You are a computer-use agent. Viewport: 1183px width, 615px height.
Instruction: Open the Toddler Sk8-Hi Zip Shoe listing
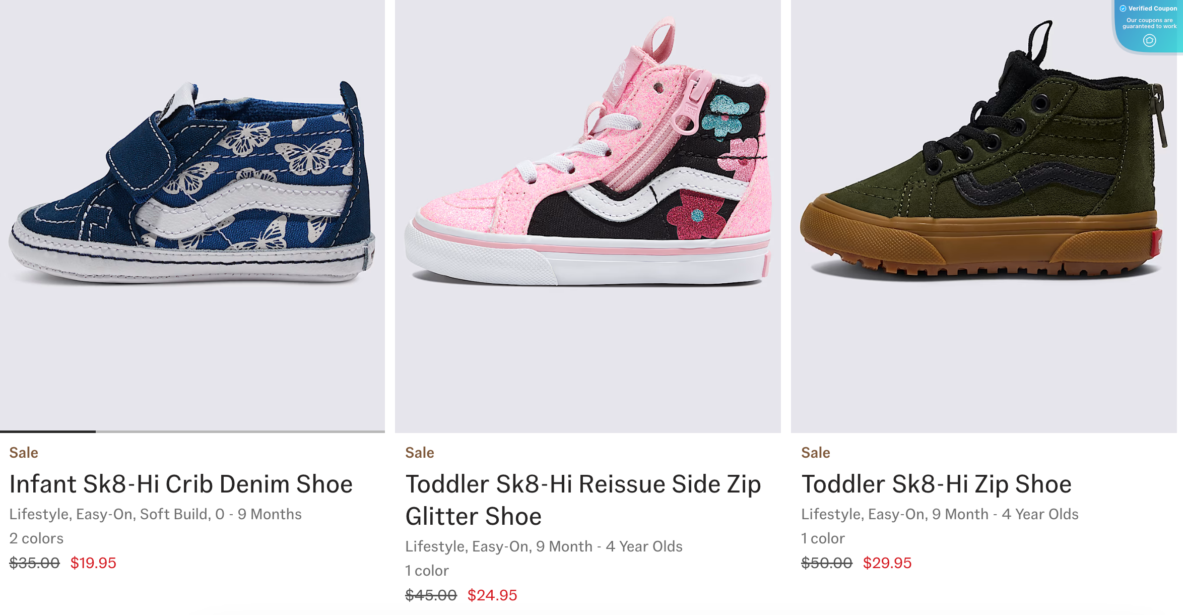(x=936, y=484)
